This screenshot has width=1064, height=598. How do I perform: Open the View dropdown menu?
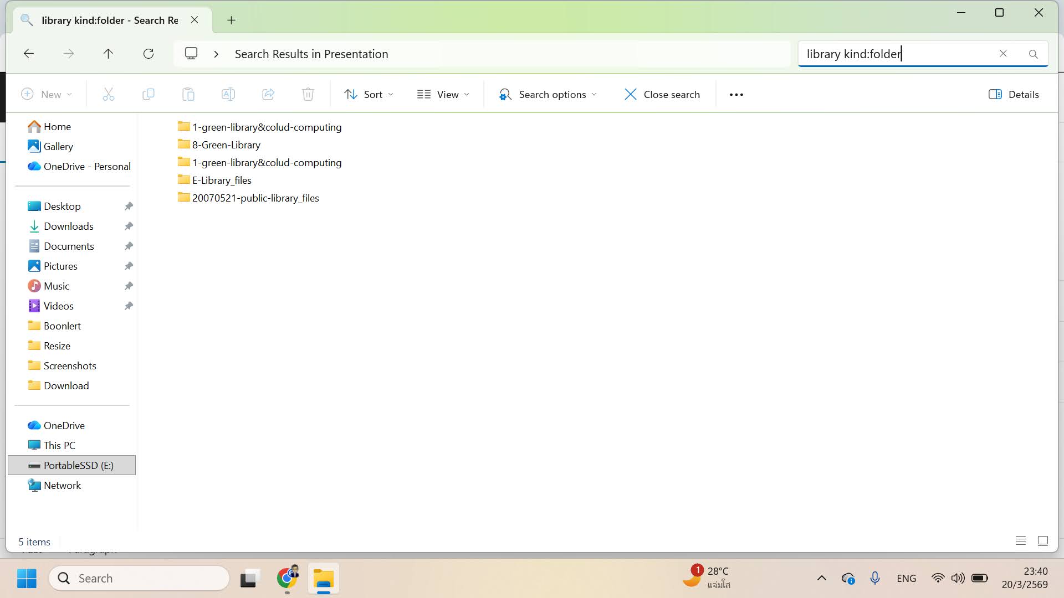443,95
